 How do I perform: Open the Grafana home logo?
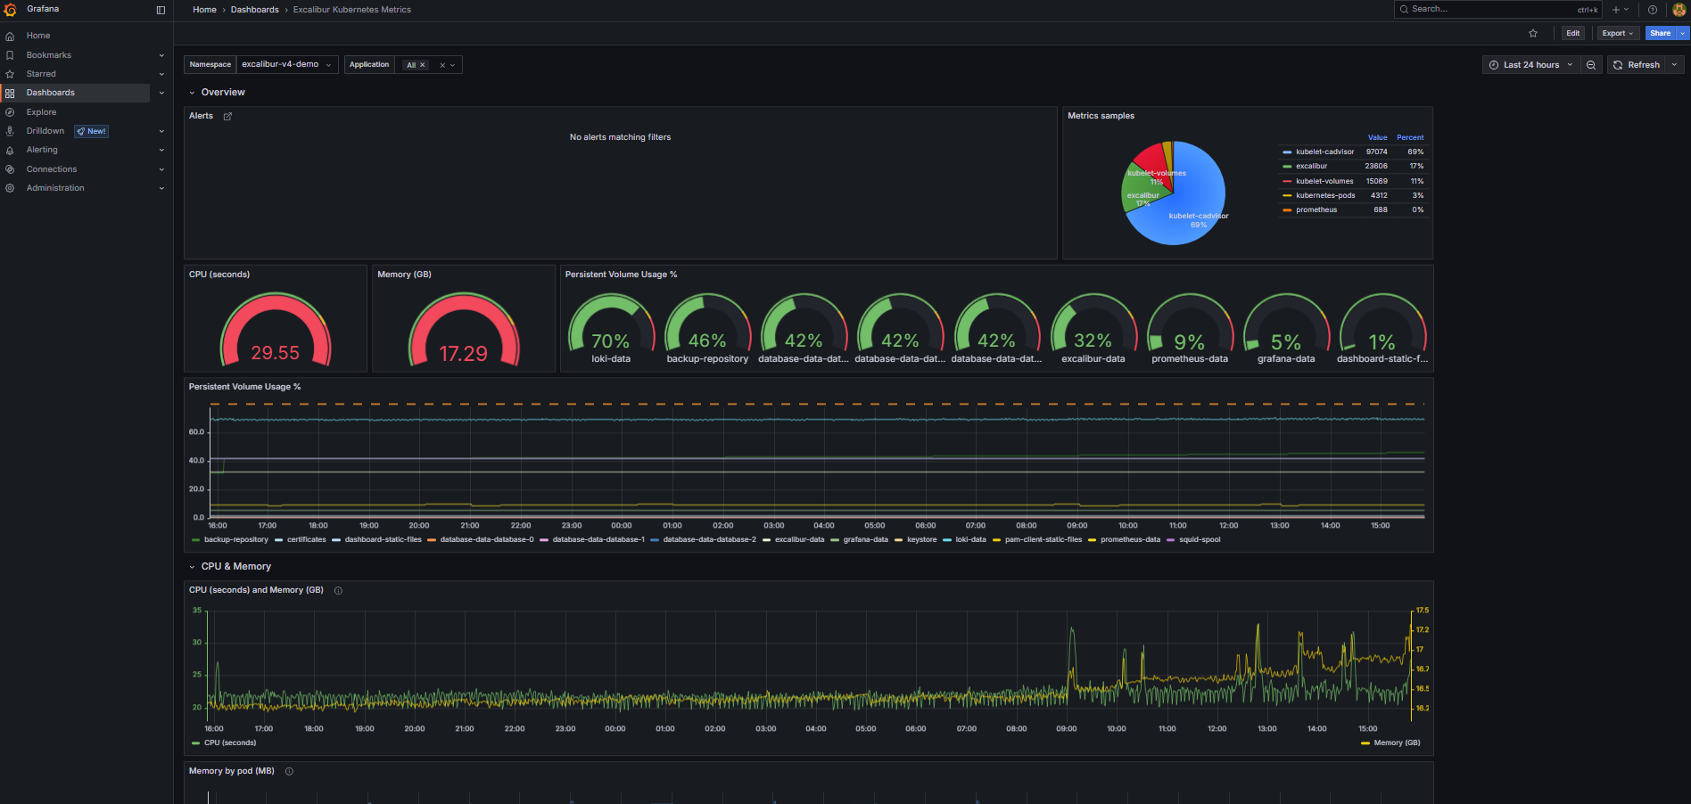[x=11, y=10]
